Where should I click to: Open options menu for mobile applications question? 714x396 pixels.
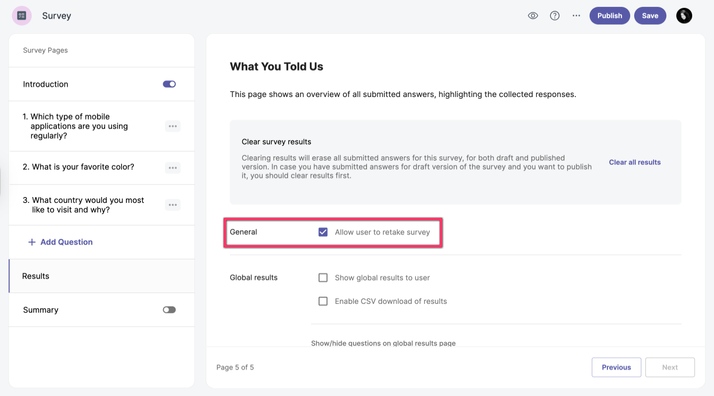pos(173,126)
